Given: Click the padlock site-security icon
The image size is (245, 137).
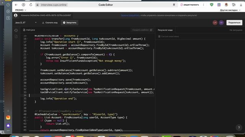Looking at the screenshot, I should 38,5.
